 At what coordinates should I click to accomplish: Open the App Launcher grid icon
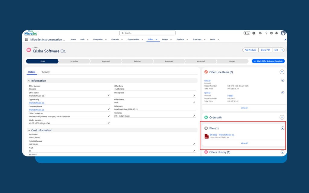point(27,40)
